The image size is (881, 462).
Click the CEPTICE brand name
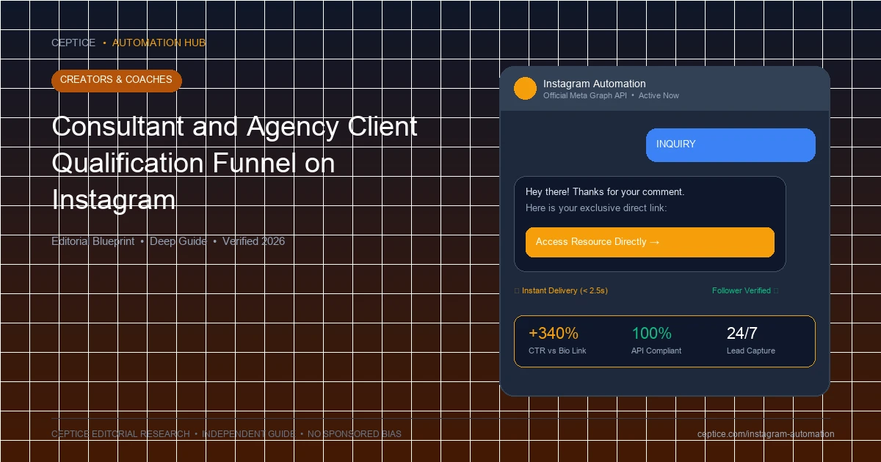[73, 43]
